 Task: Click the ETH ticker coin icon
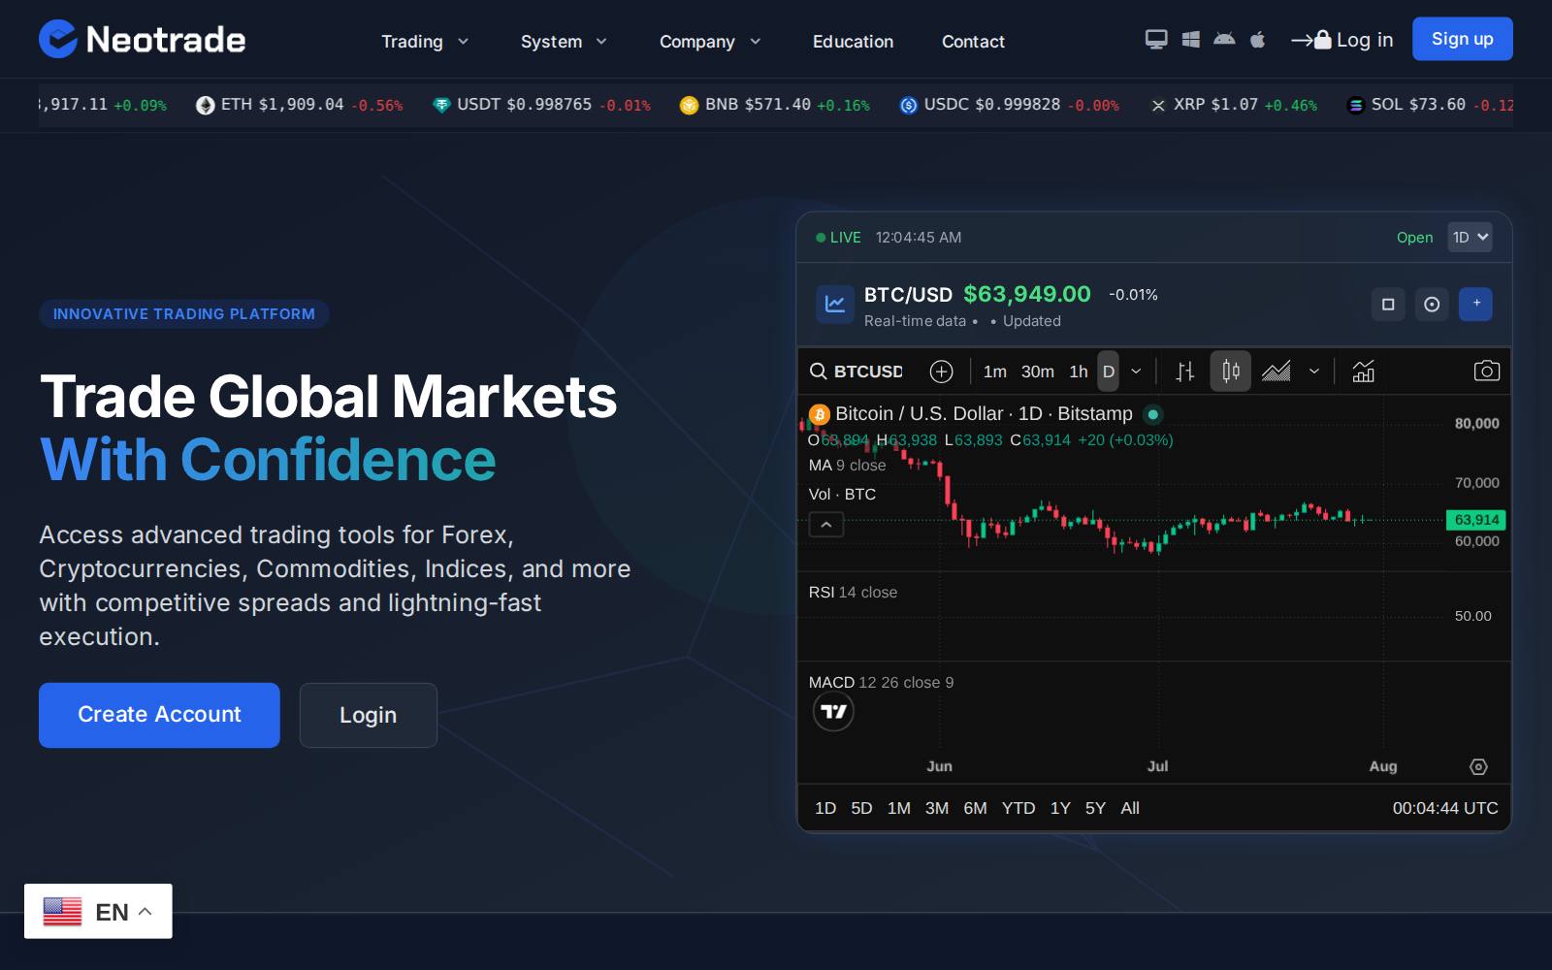205,105
